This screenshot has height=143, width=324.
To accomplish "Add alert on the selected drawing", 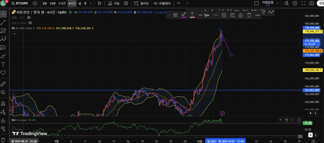I will (x=232, y=15).
